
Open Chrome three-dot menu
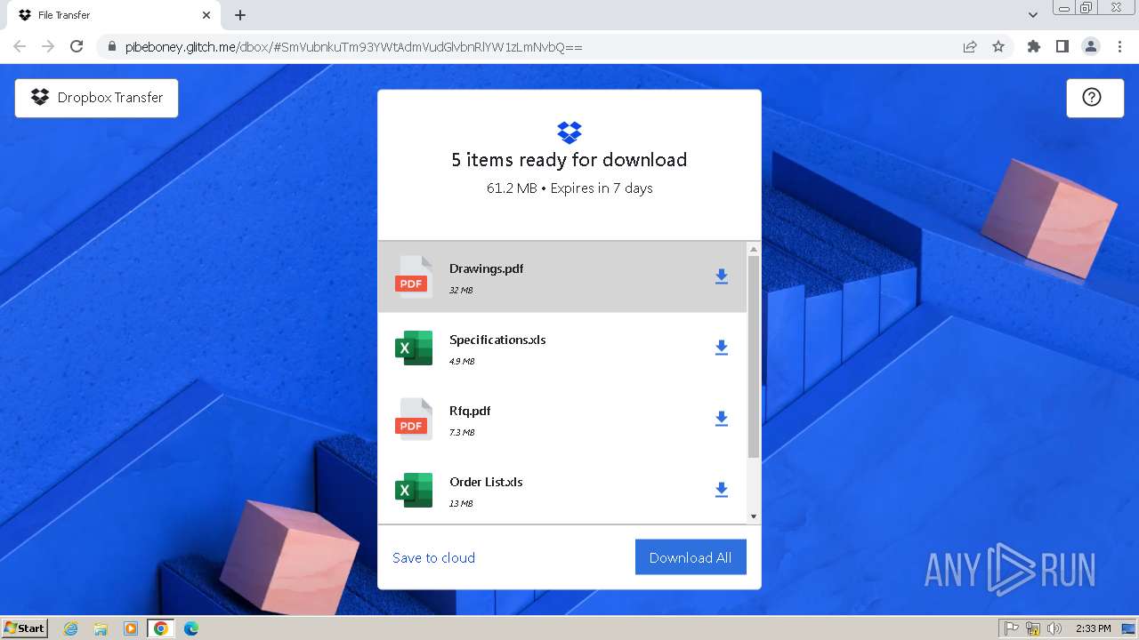pyautogui.click(x=1119, y=46)
